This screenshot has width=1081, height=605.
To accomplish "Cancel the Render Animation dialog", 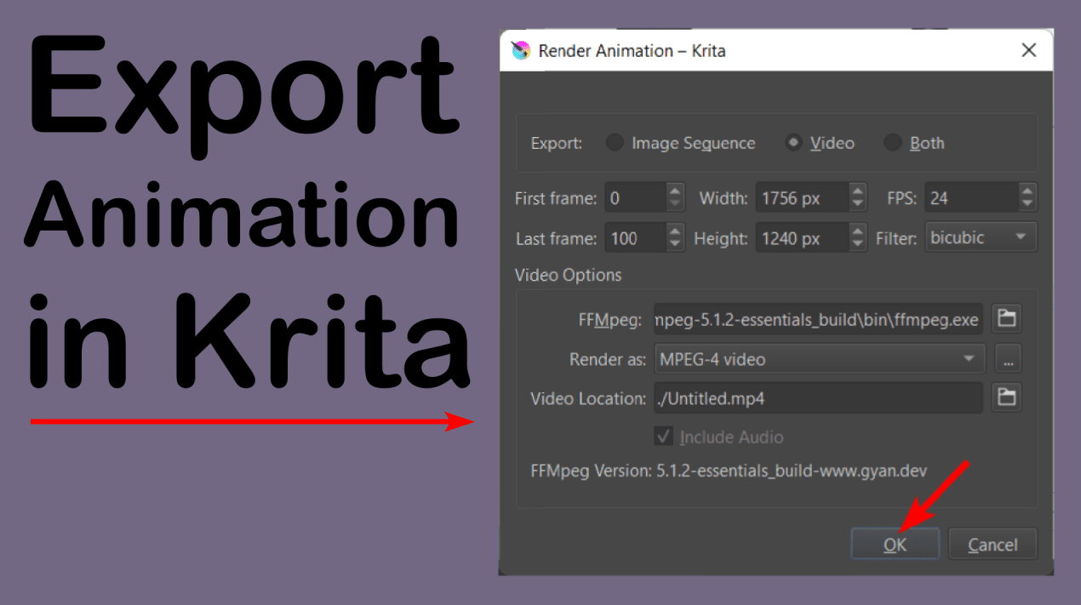I will point(992,544).
